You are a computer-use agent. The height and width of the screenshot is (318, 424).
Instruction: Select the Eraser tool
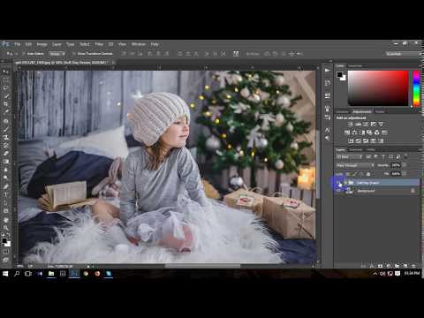click(5, 154)
